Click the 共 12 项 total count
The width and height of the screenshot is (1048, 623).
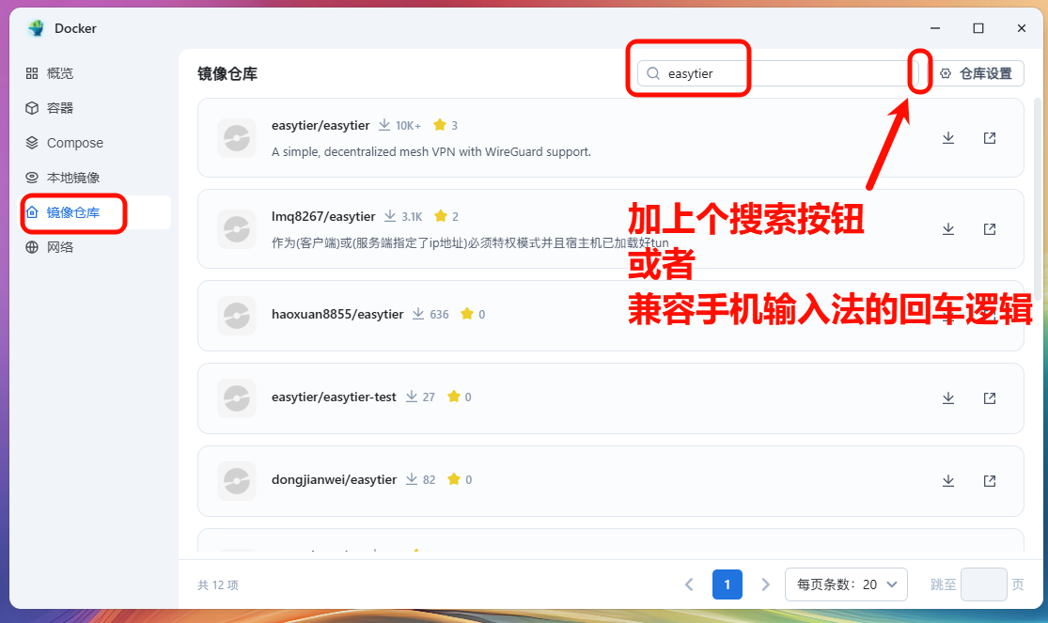click(218, 584)
